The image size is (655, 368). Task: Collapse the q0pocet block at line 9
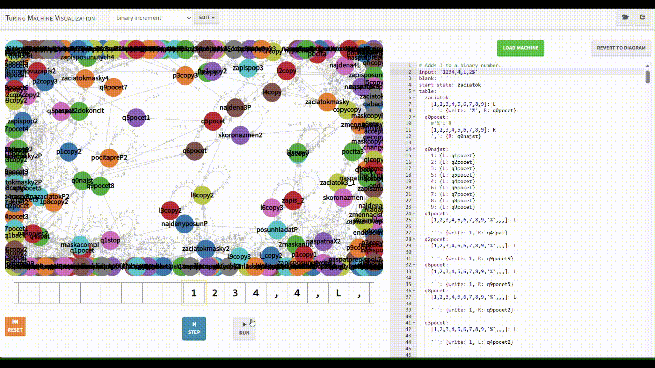click(x=414, y=117)
